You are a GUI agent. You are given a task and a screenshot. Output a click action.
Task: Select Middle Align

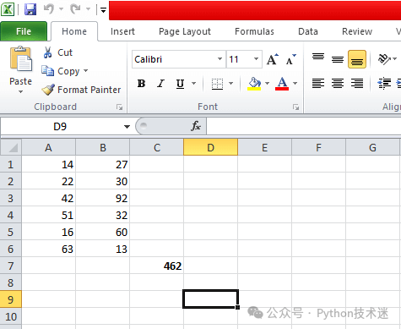(338, 59)
